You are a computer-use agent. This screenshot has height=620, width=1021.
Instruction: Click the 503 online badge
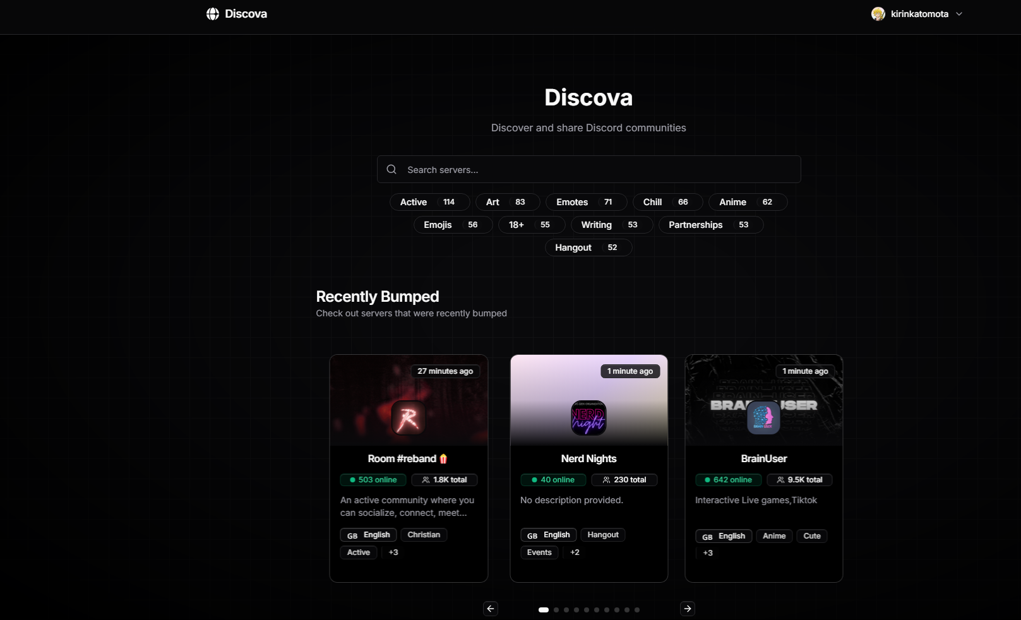[373, 480]
